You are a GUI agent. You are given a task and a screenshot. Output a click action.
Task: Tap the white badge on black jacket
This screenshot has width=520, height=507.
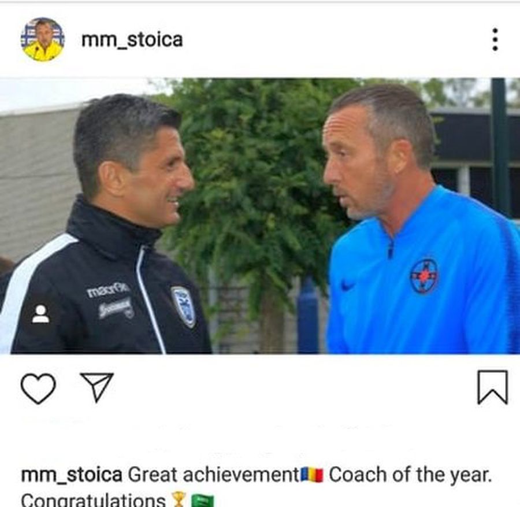point(183,306)
